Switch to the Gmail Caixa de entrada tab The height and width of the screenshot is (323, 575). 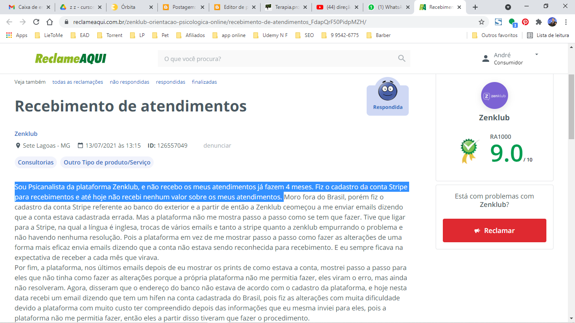tap(28, 7)
